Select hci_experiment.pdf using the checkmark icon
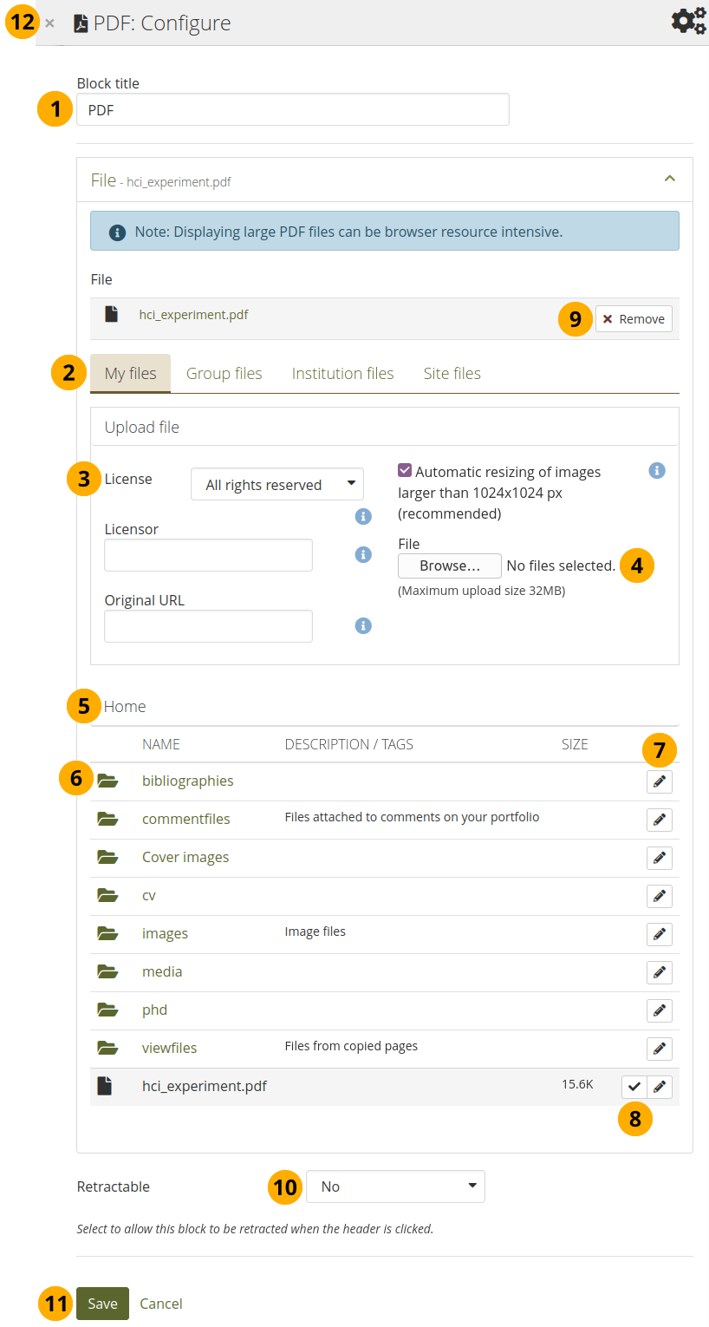This screenshot has width=709, height=1327. [634, 1087]
